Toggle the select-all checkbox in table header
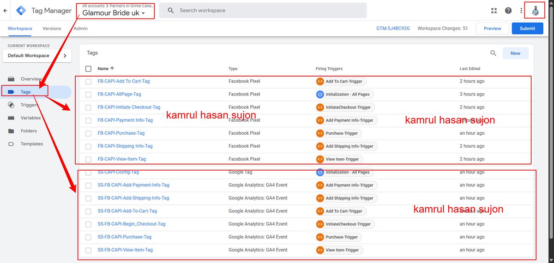The width and height of the screenshot is (554, 263). point(88,69)
